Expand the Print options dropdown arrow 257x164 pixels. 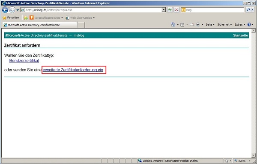pos(202,25)
